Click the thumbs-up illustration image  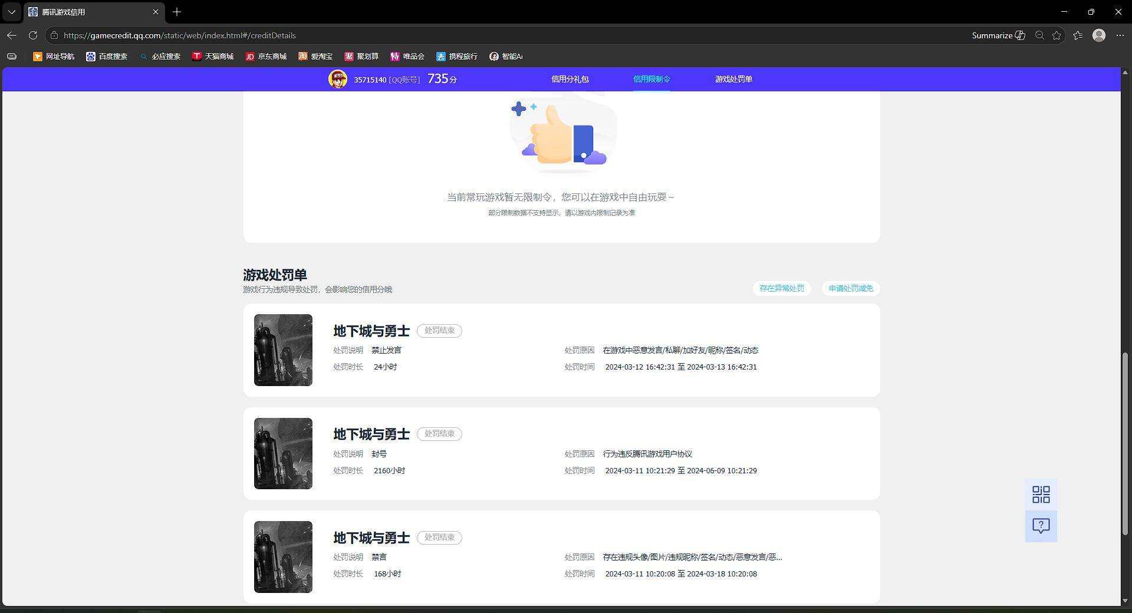[562, 134]
